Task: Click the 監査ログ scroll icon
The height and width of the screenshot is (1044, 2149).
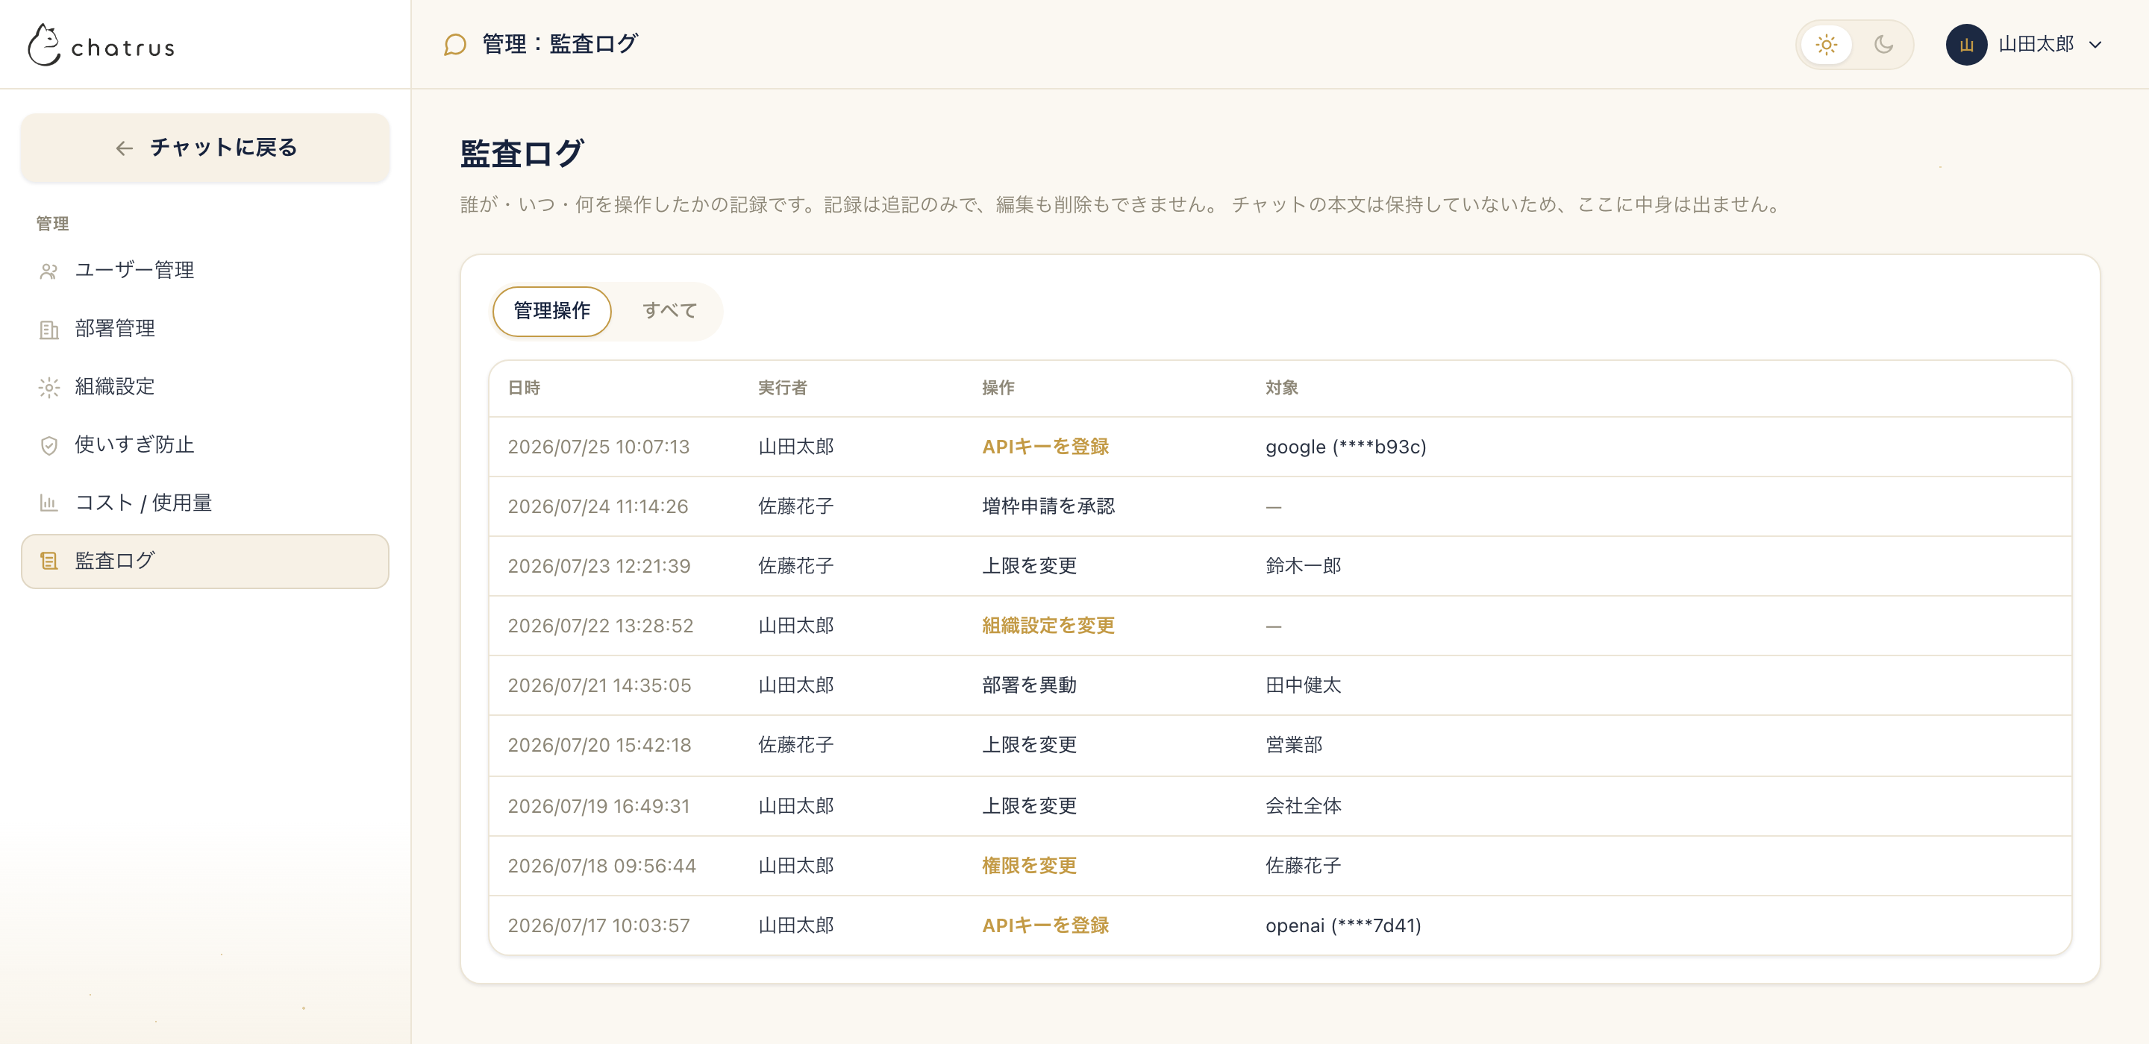Action: tap(49, 562)
